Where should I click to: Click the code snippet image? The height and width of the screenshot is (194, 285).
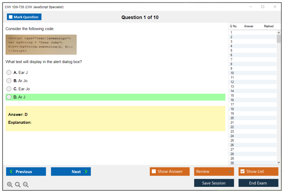click(41, 45)
